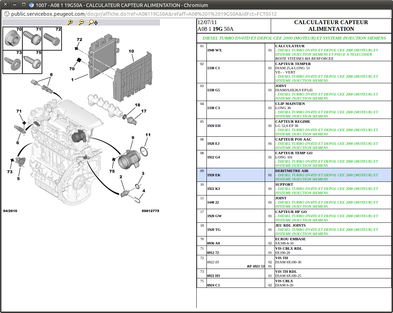The width and height of the screenshot is (393, 313).
Task: Click callout number 17 near pressure sensor
Action: [144, 111]
